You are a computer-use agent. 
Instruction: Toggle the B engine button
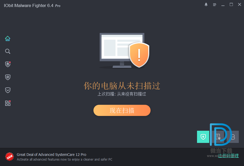(x=233, y=137)
